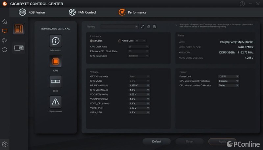
Task: Click the Reset button
Action: click(189, 141)
